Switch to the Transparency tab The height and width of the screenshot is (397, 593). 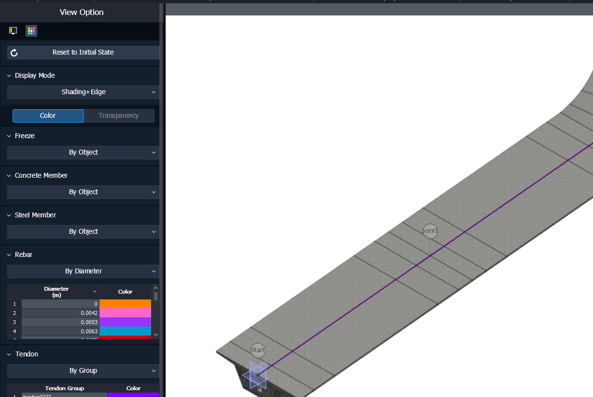pyautogui.click(x=119, y=115)
